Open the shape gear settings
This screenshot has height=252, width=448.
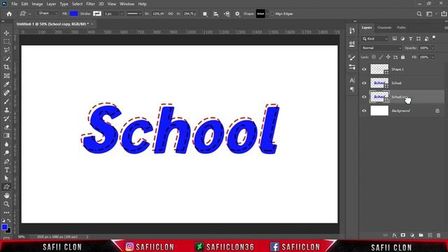tap(237, 14)
